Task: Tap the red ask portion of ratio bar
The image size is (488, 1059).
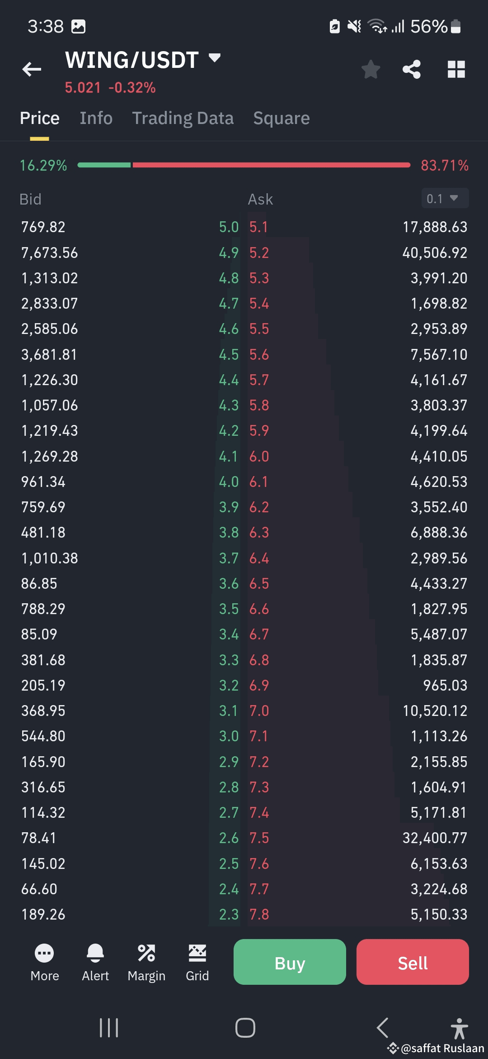Action: coord(272,165)
